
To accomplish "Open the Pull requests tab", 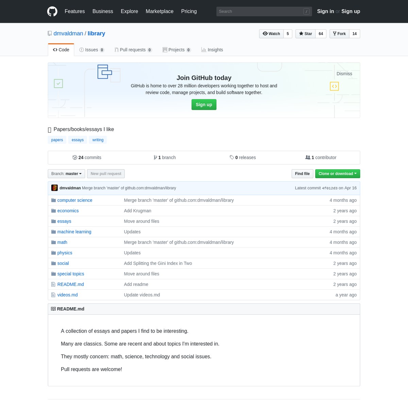I will [133, 50].
